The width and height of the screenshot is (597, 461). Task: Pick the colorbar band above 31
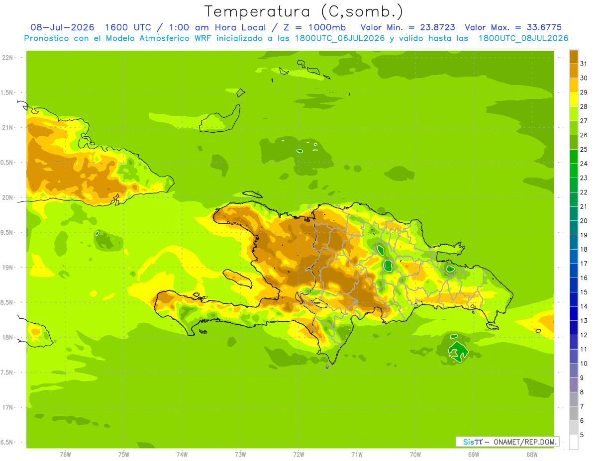pyautogui.click(x=574, y=57)
